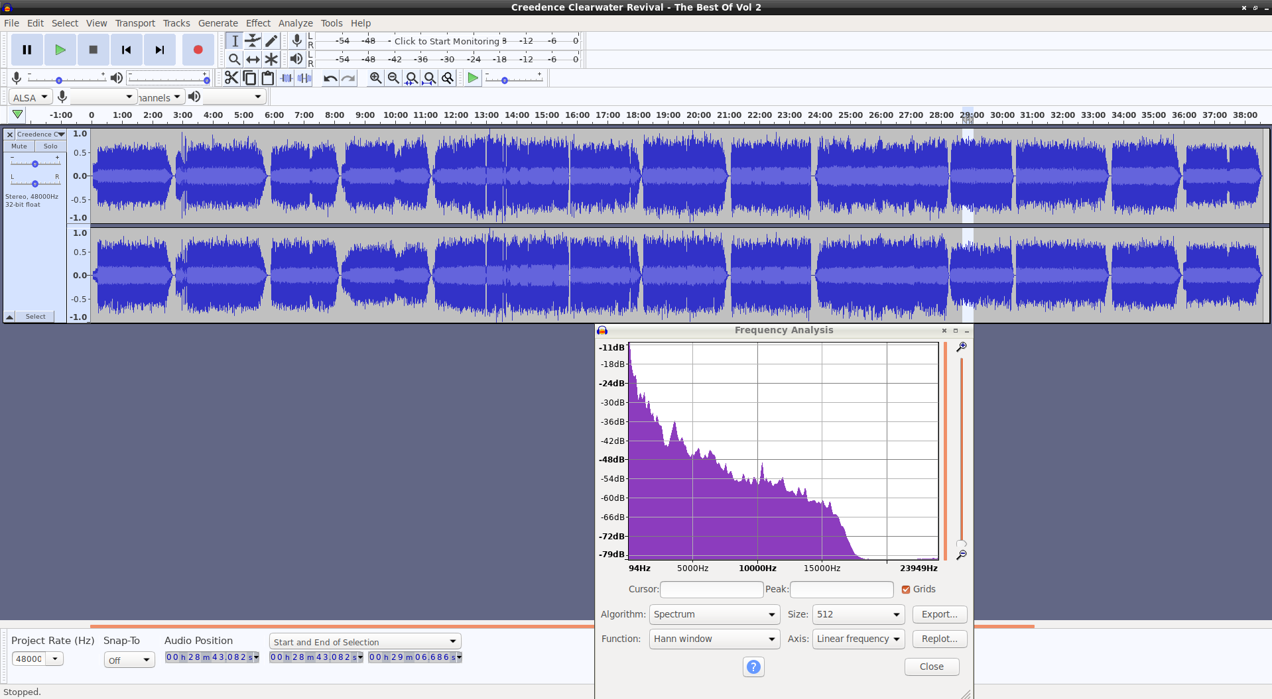Click the Pause transport button
The width and height of the screenshot is (1272, 699).
click(27, 50)
